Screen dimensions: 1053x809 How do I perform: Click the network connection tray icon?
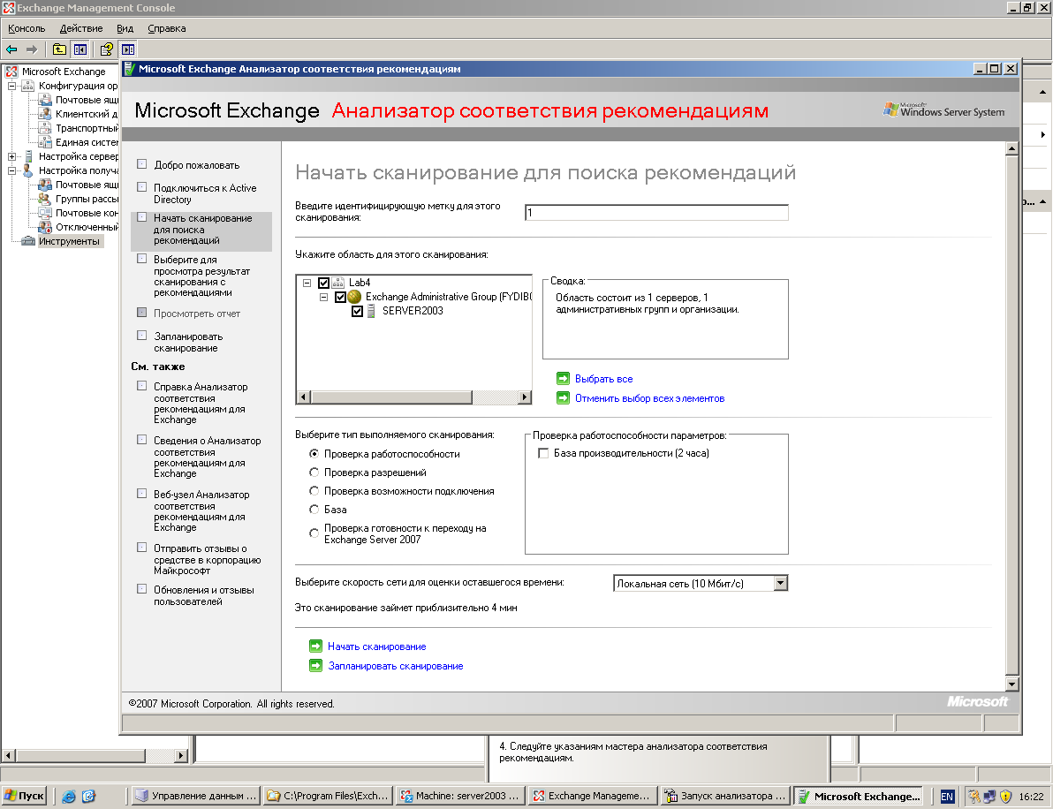[989, 797]
